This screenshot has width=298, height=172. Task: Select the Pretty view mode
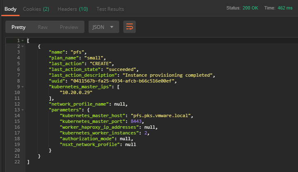18,27
